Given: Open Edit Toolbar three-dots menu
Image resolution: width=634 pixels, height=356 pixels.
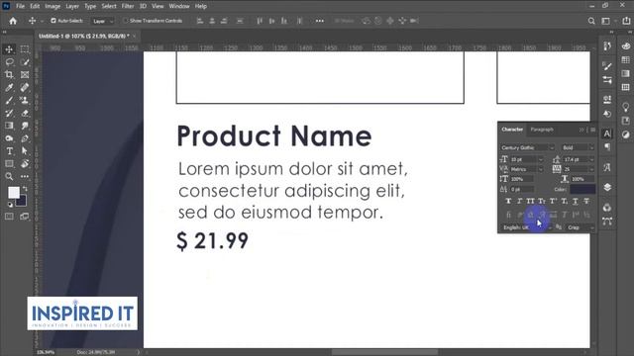Looking at the screenshot, I should [x=25, y=176].
